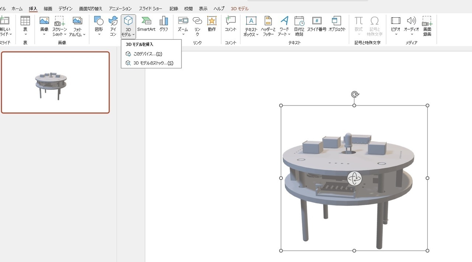Insert 日付と時刻
Image resolution: width=472 pixels, height=262 pixels.
299,26
